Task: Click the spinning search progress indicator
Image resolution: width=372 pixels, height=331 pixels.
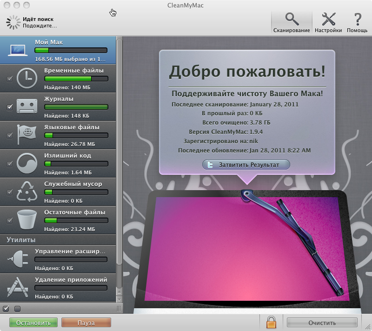Action: pos(13,22)
